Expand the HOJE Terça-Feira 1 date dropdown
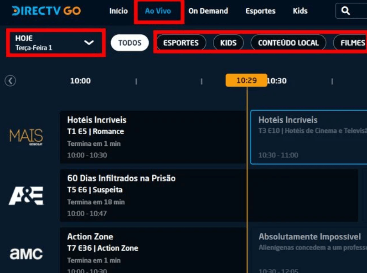 (x=56, y=42)
